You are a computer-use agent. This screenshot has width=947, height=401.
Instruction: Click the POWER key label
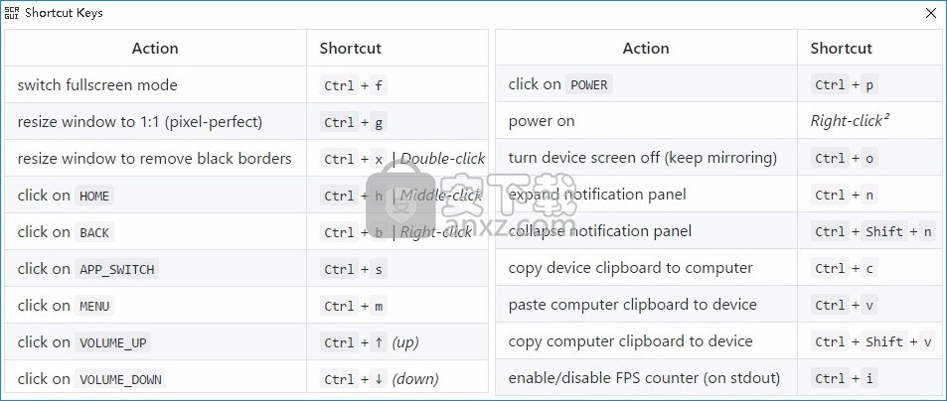(589, 85)
